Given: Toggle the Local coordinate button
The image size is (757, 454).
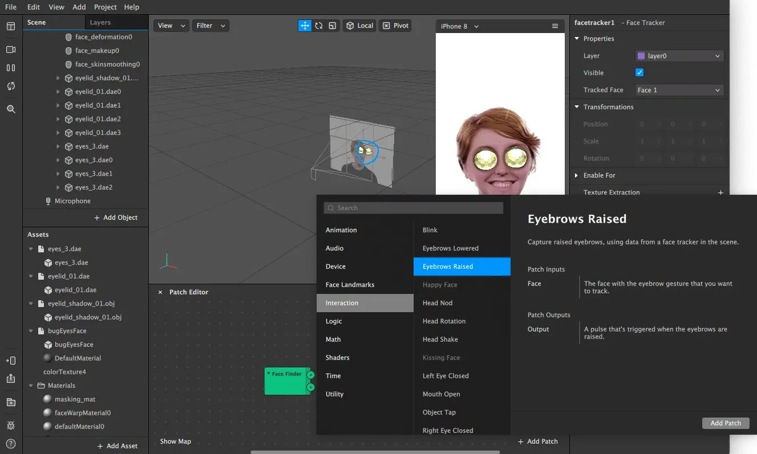Looking at the screenshot, I should (x=359, y=26).
